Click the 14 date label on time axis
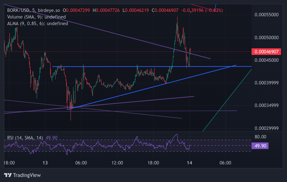Screen dimensions: 287x182 point(189,163)
